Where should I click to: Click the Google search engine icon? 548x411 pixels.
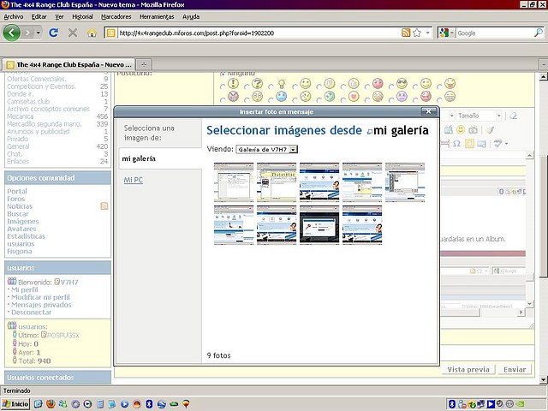tap(444, 33)
